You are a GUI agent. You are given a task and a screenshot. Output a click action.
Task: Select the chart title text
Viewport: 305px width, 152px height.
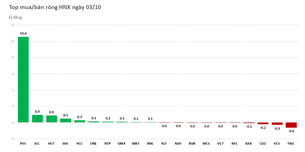(x=55, y=7)
